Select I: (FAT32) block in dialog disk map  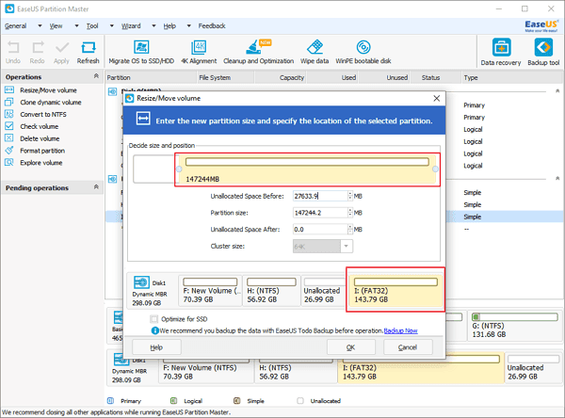(395, 290)
